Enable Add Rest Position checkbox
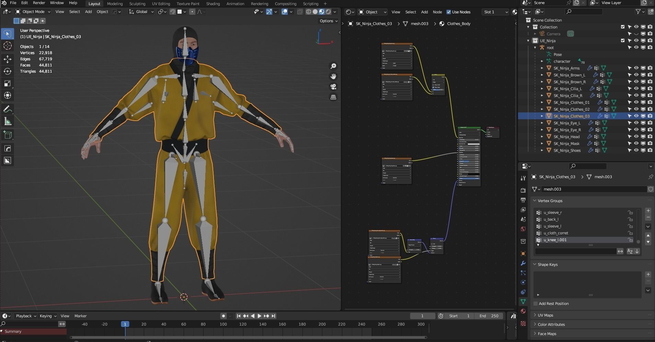The image size is (655, 342). click(536, 304)
